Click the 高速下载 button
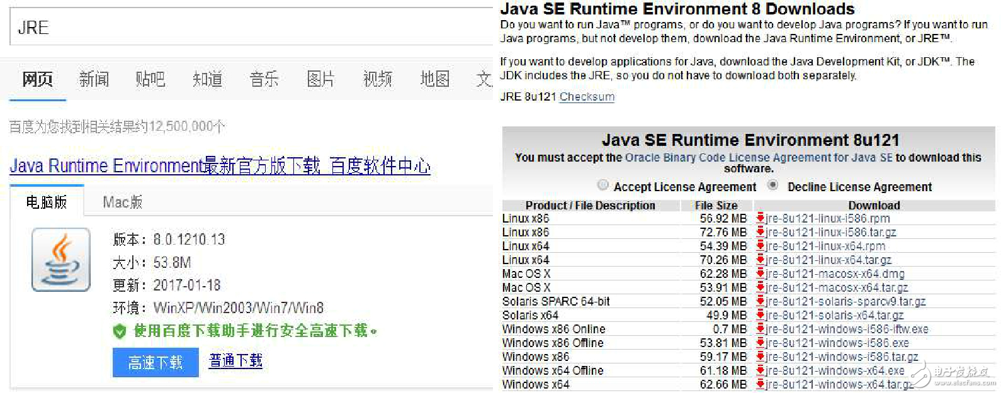The image size is (1001, 393). point(156,363)
